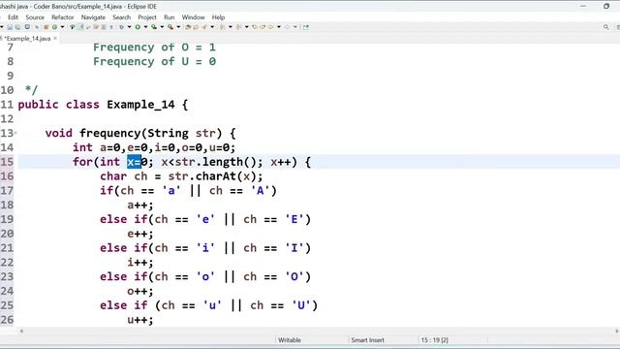Click int a=0,e=0,i=0,o=0,u=0; on line 14

pyautogui.click(x=154, y=147)
